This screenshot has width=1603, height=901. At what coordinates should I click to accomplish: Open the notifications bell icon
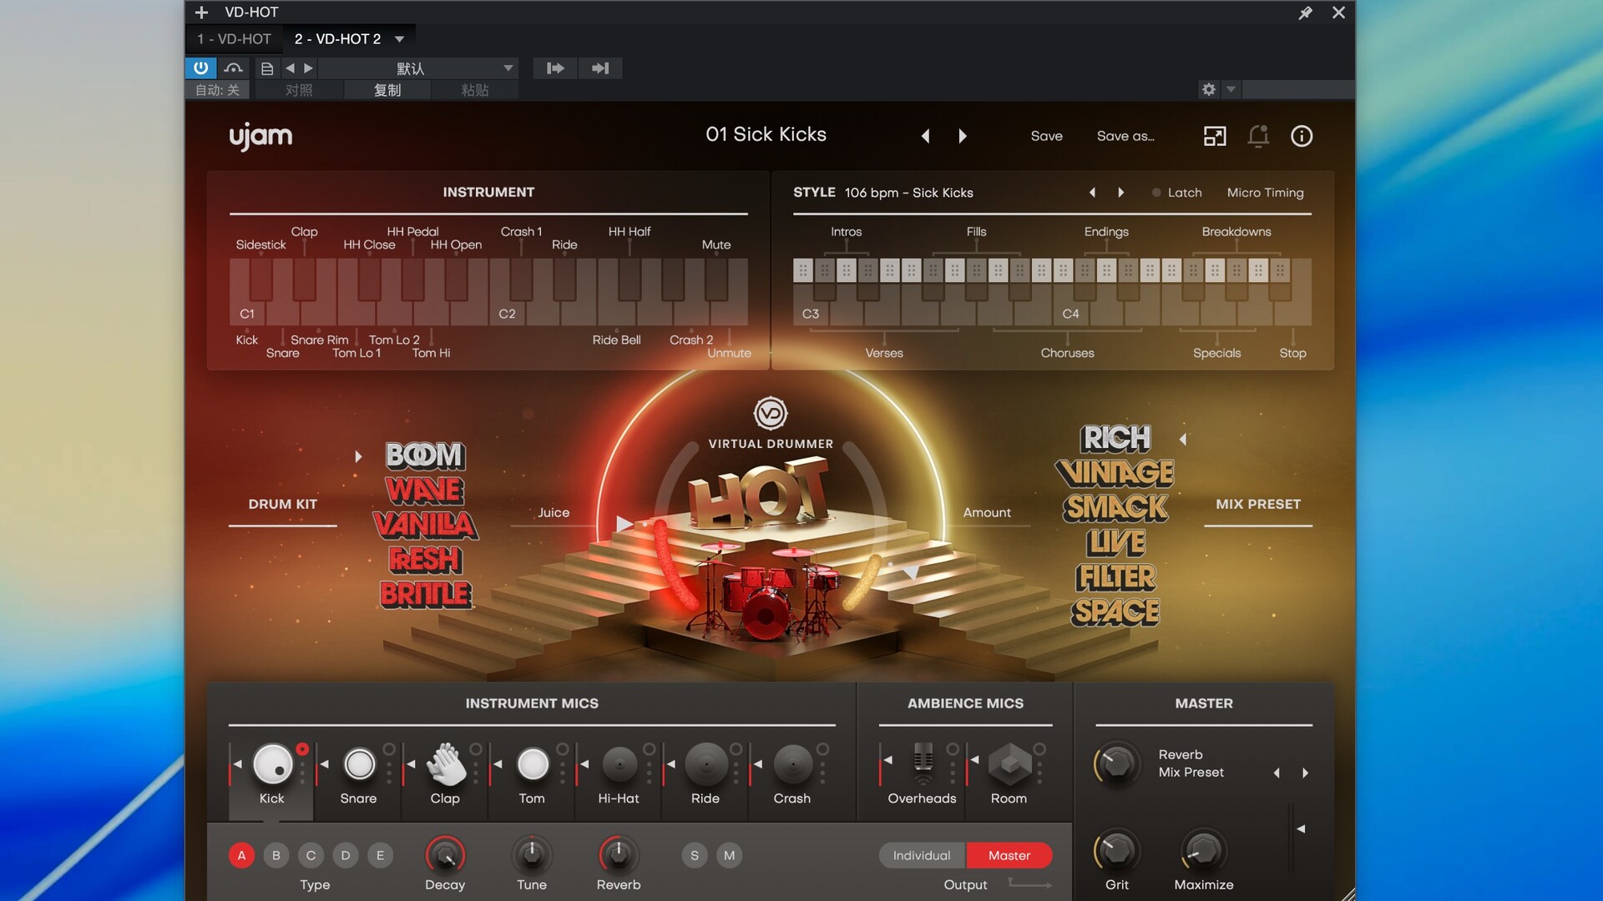point(1258,136)
